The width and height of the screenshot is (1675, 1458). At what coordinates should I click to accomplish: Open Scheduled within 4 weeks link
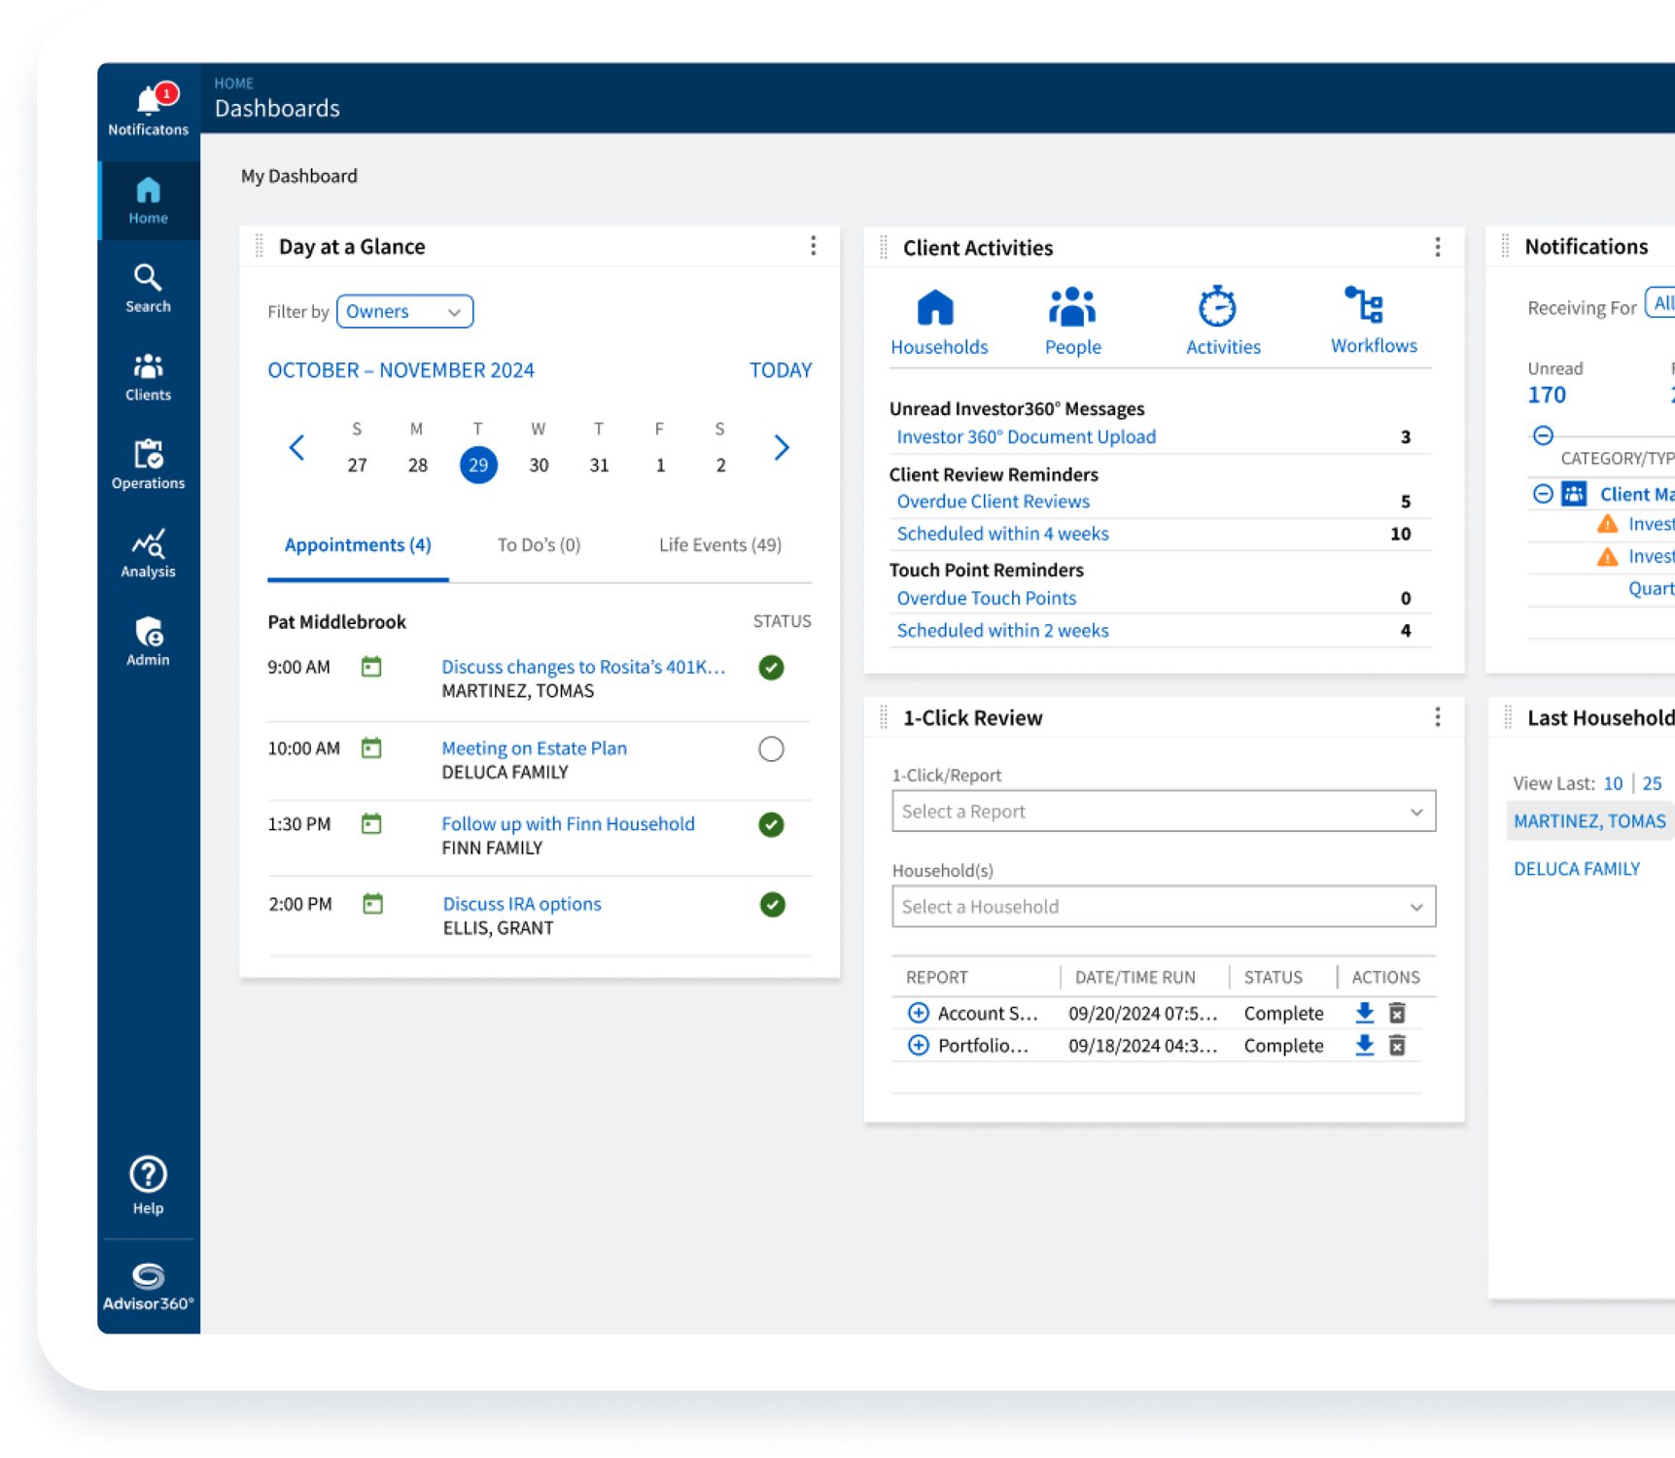point(1002,534)
